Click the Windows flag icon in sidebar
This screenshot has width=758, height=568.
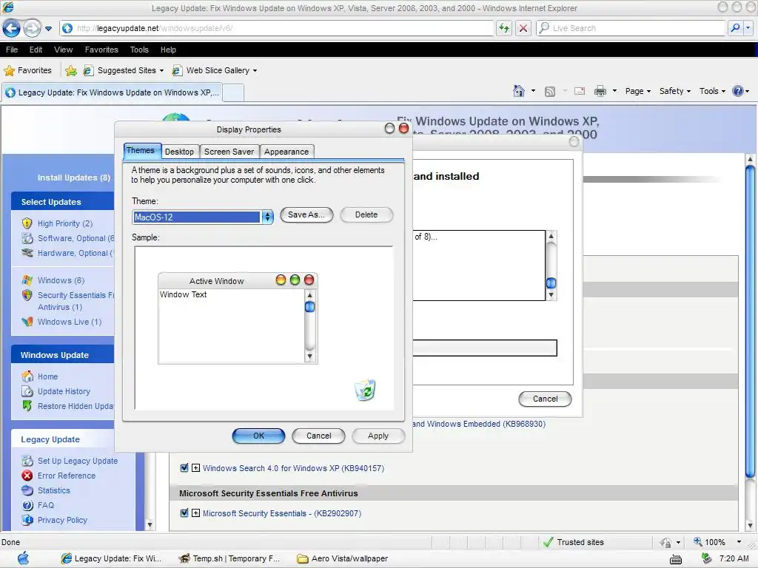[x=27, y=280]
